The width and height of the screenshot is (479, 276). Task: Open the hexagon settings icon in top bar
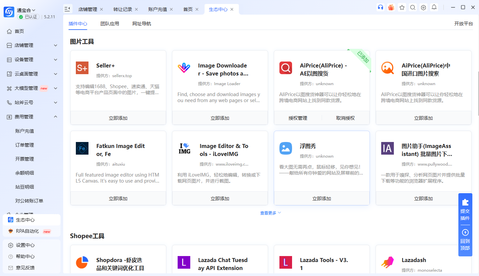click(423, 7)
